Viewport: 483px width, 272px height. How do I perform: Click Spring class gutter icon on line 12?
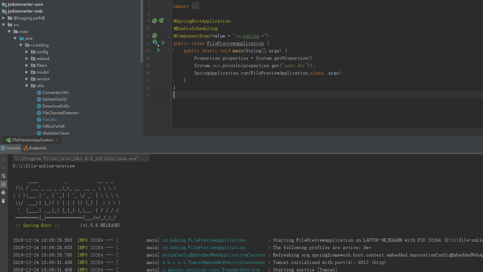(x=155, y=43)
